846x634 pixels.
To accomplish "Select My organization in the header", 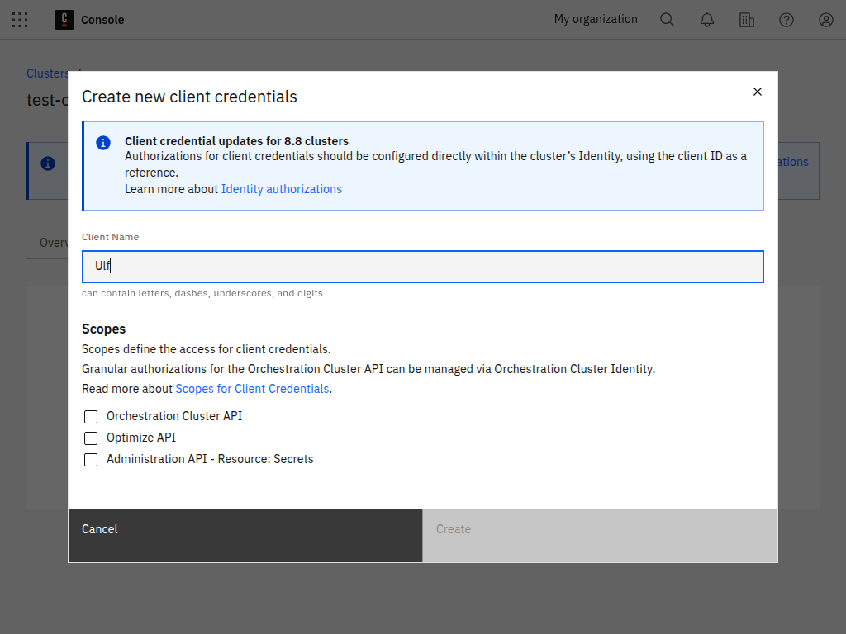I will click(596, 19).
